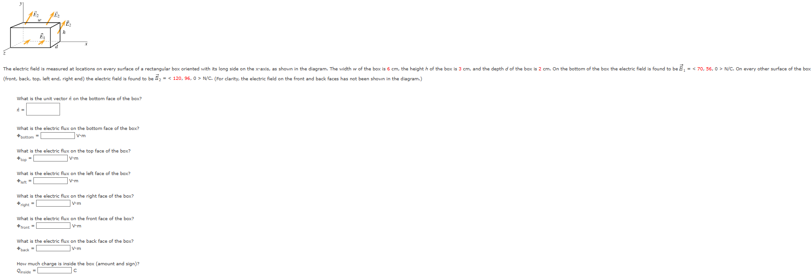Select the Φback flux answer box
811x277 pixels.
click(53, 248)
